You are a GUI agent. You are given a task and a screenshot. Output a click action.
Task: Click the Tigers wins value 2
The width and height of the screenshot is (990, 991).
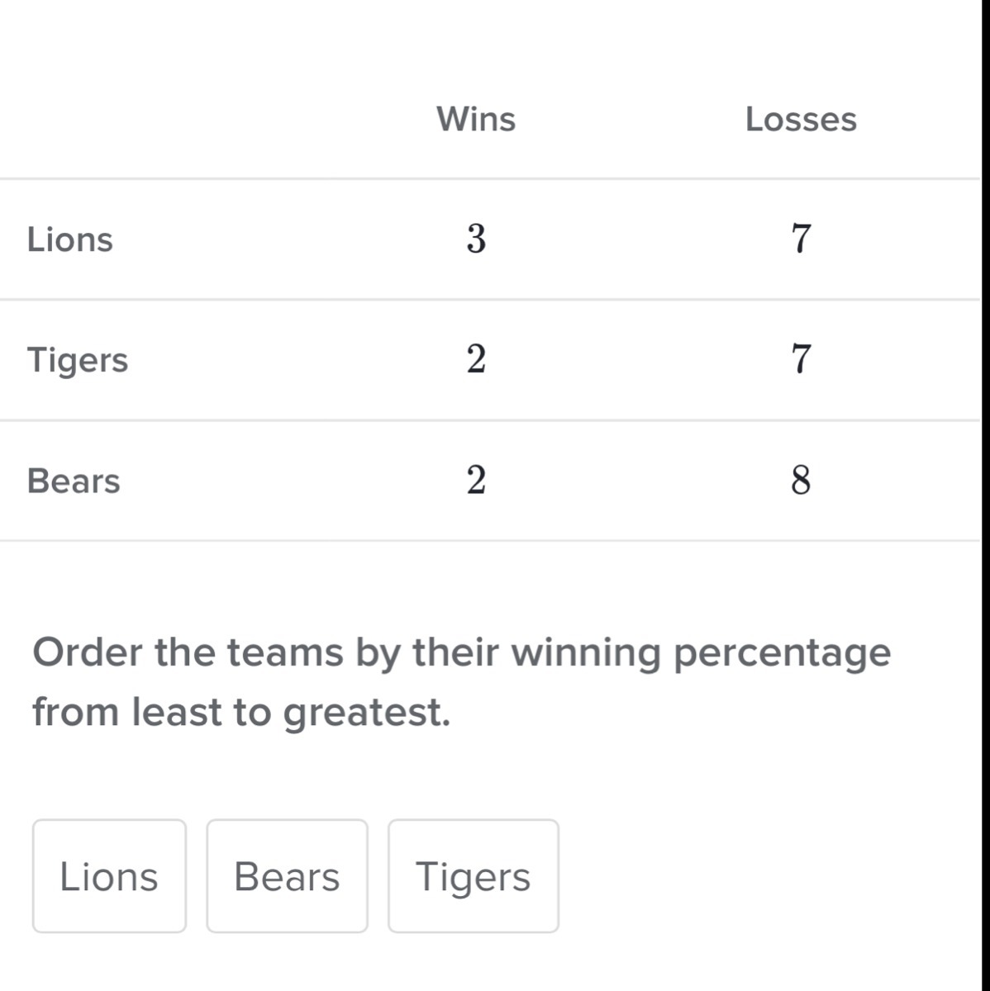click(476, 360)
